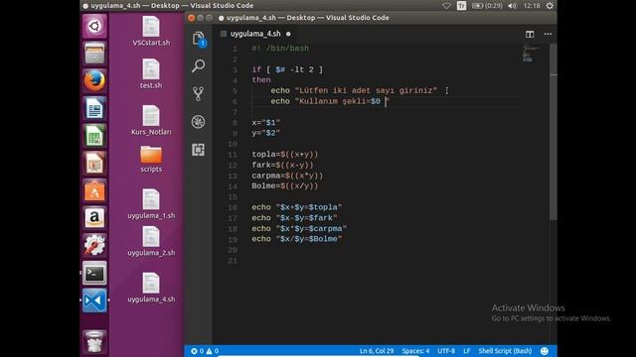Viewport: 636px width, 357px height.
Task: Open the Source Control view
Action: click(x=199, y=94)
